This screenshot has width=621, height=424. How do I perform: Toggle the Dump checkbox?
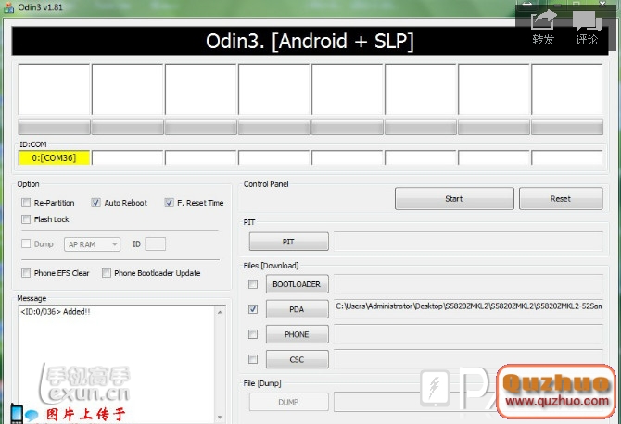(x=26, y=243)
